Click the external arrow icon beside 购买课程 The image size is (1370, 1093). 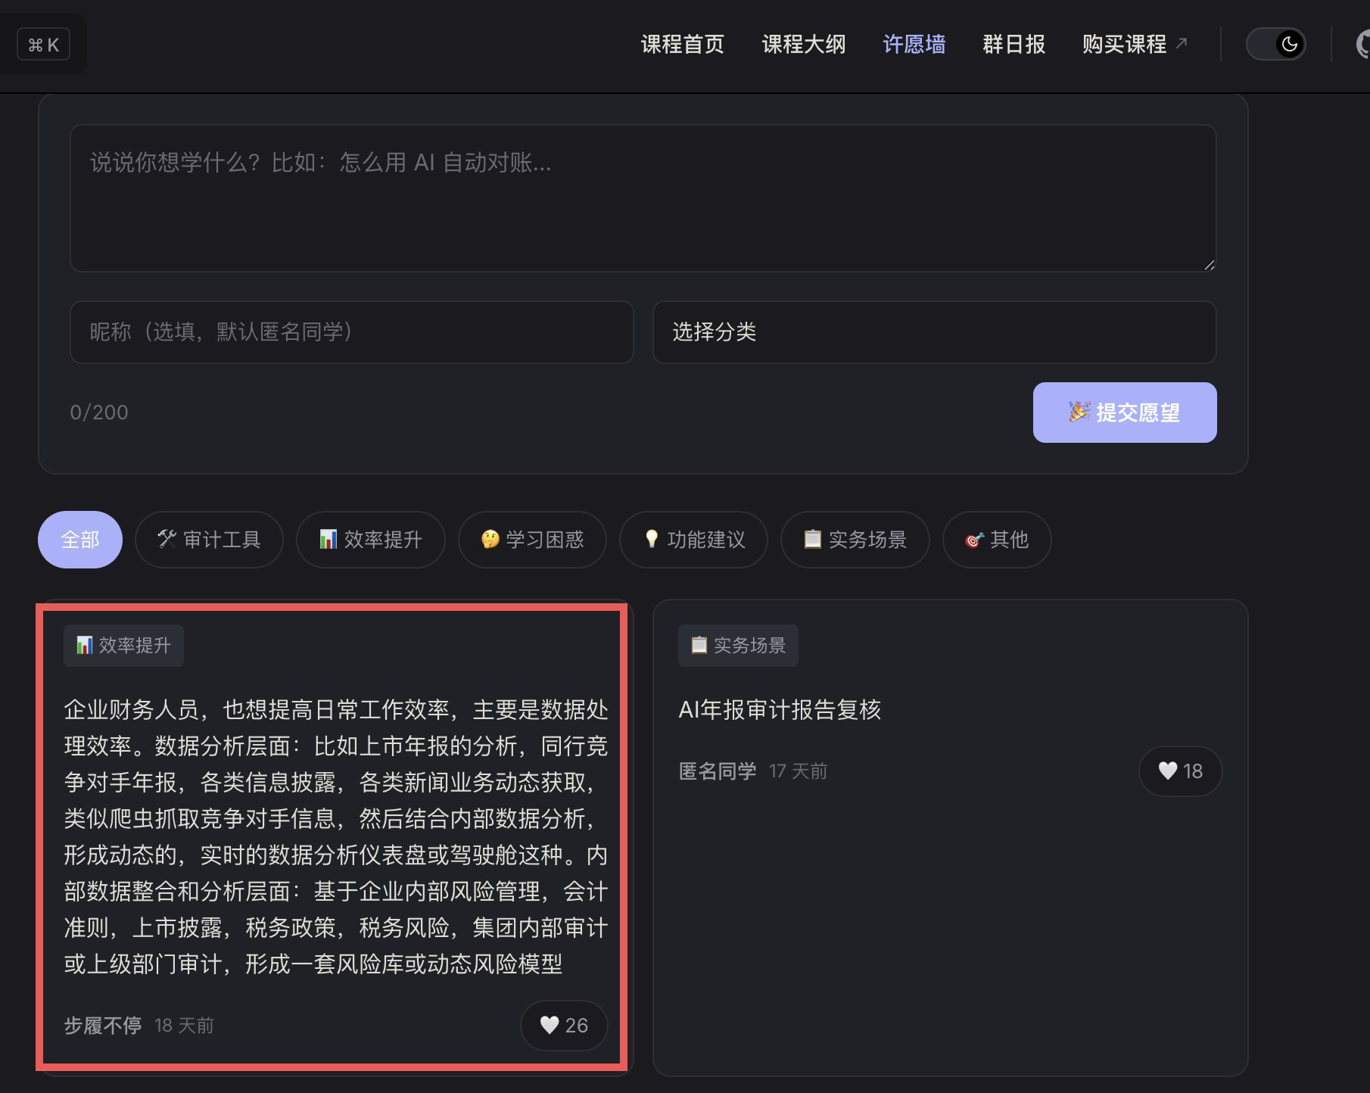pos(1181,43)
